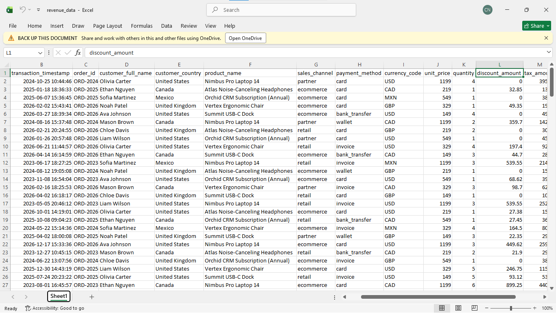The image size is (556, 313).
Task: Click previous sheet navigation arrow
Action: (13, 297)
